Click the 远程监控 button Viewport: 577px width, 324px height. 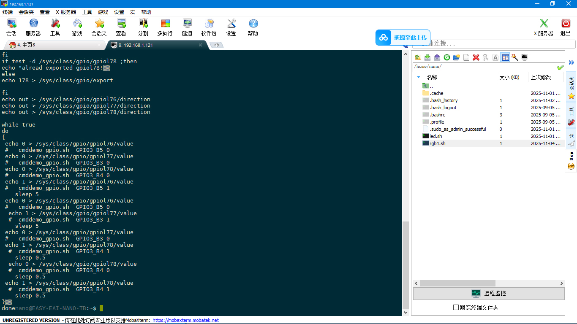489,294
